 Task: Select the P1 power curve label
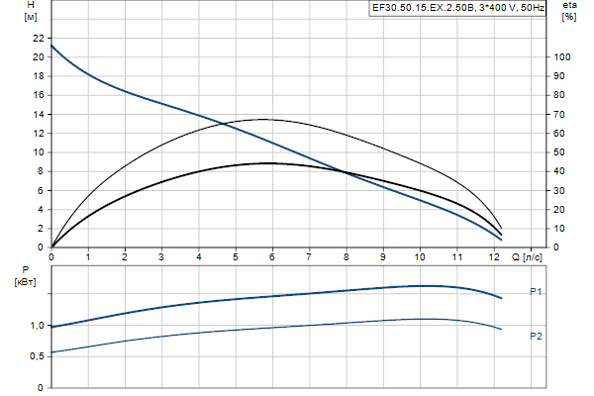pyautogui.click(x=536, y=292)
